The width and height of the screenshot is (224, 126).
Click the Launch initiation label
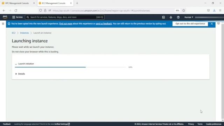[26, 64]
